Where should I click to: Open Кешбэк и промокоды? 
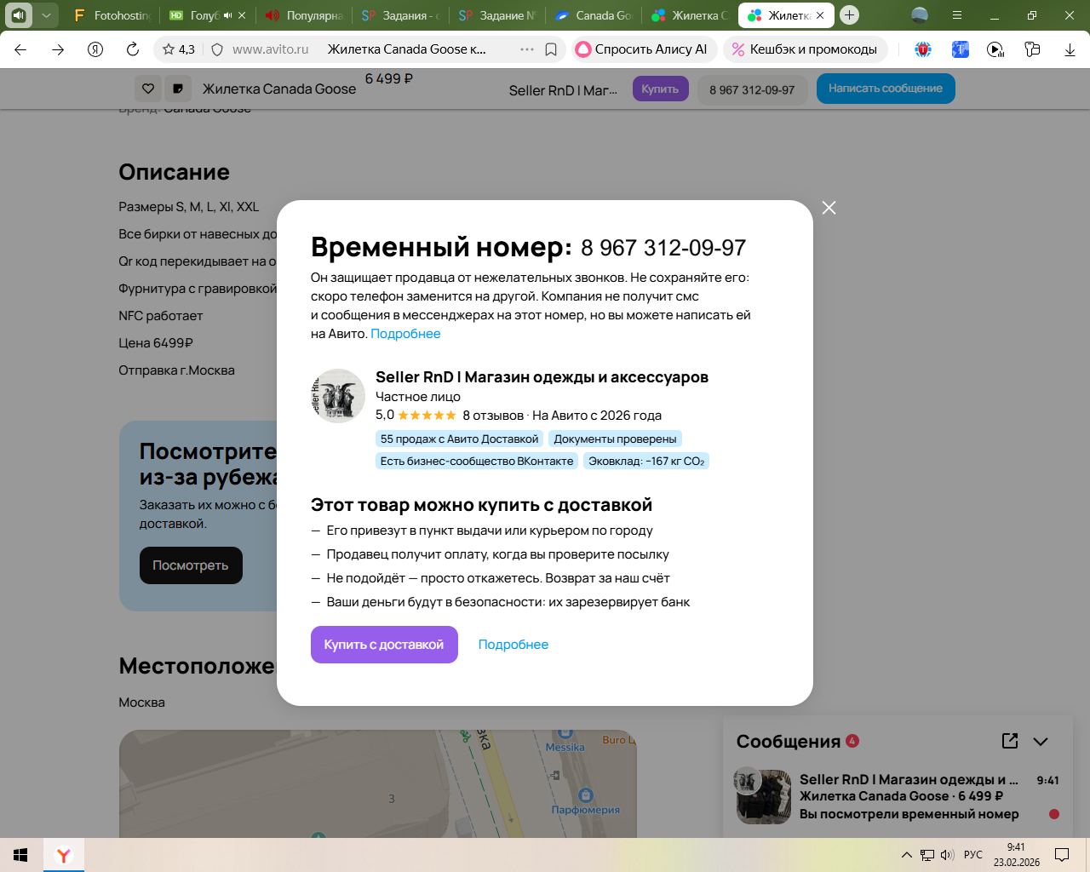click(806, 49)
